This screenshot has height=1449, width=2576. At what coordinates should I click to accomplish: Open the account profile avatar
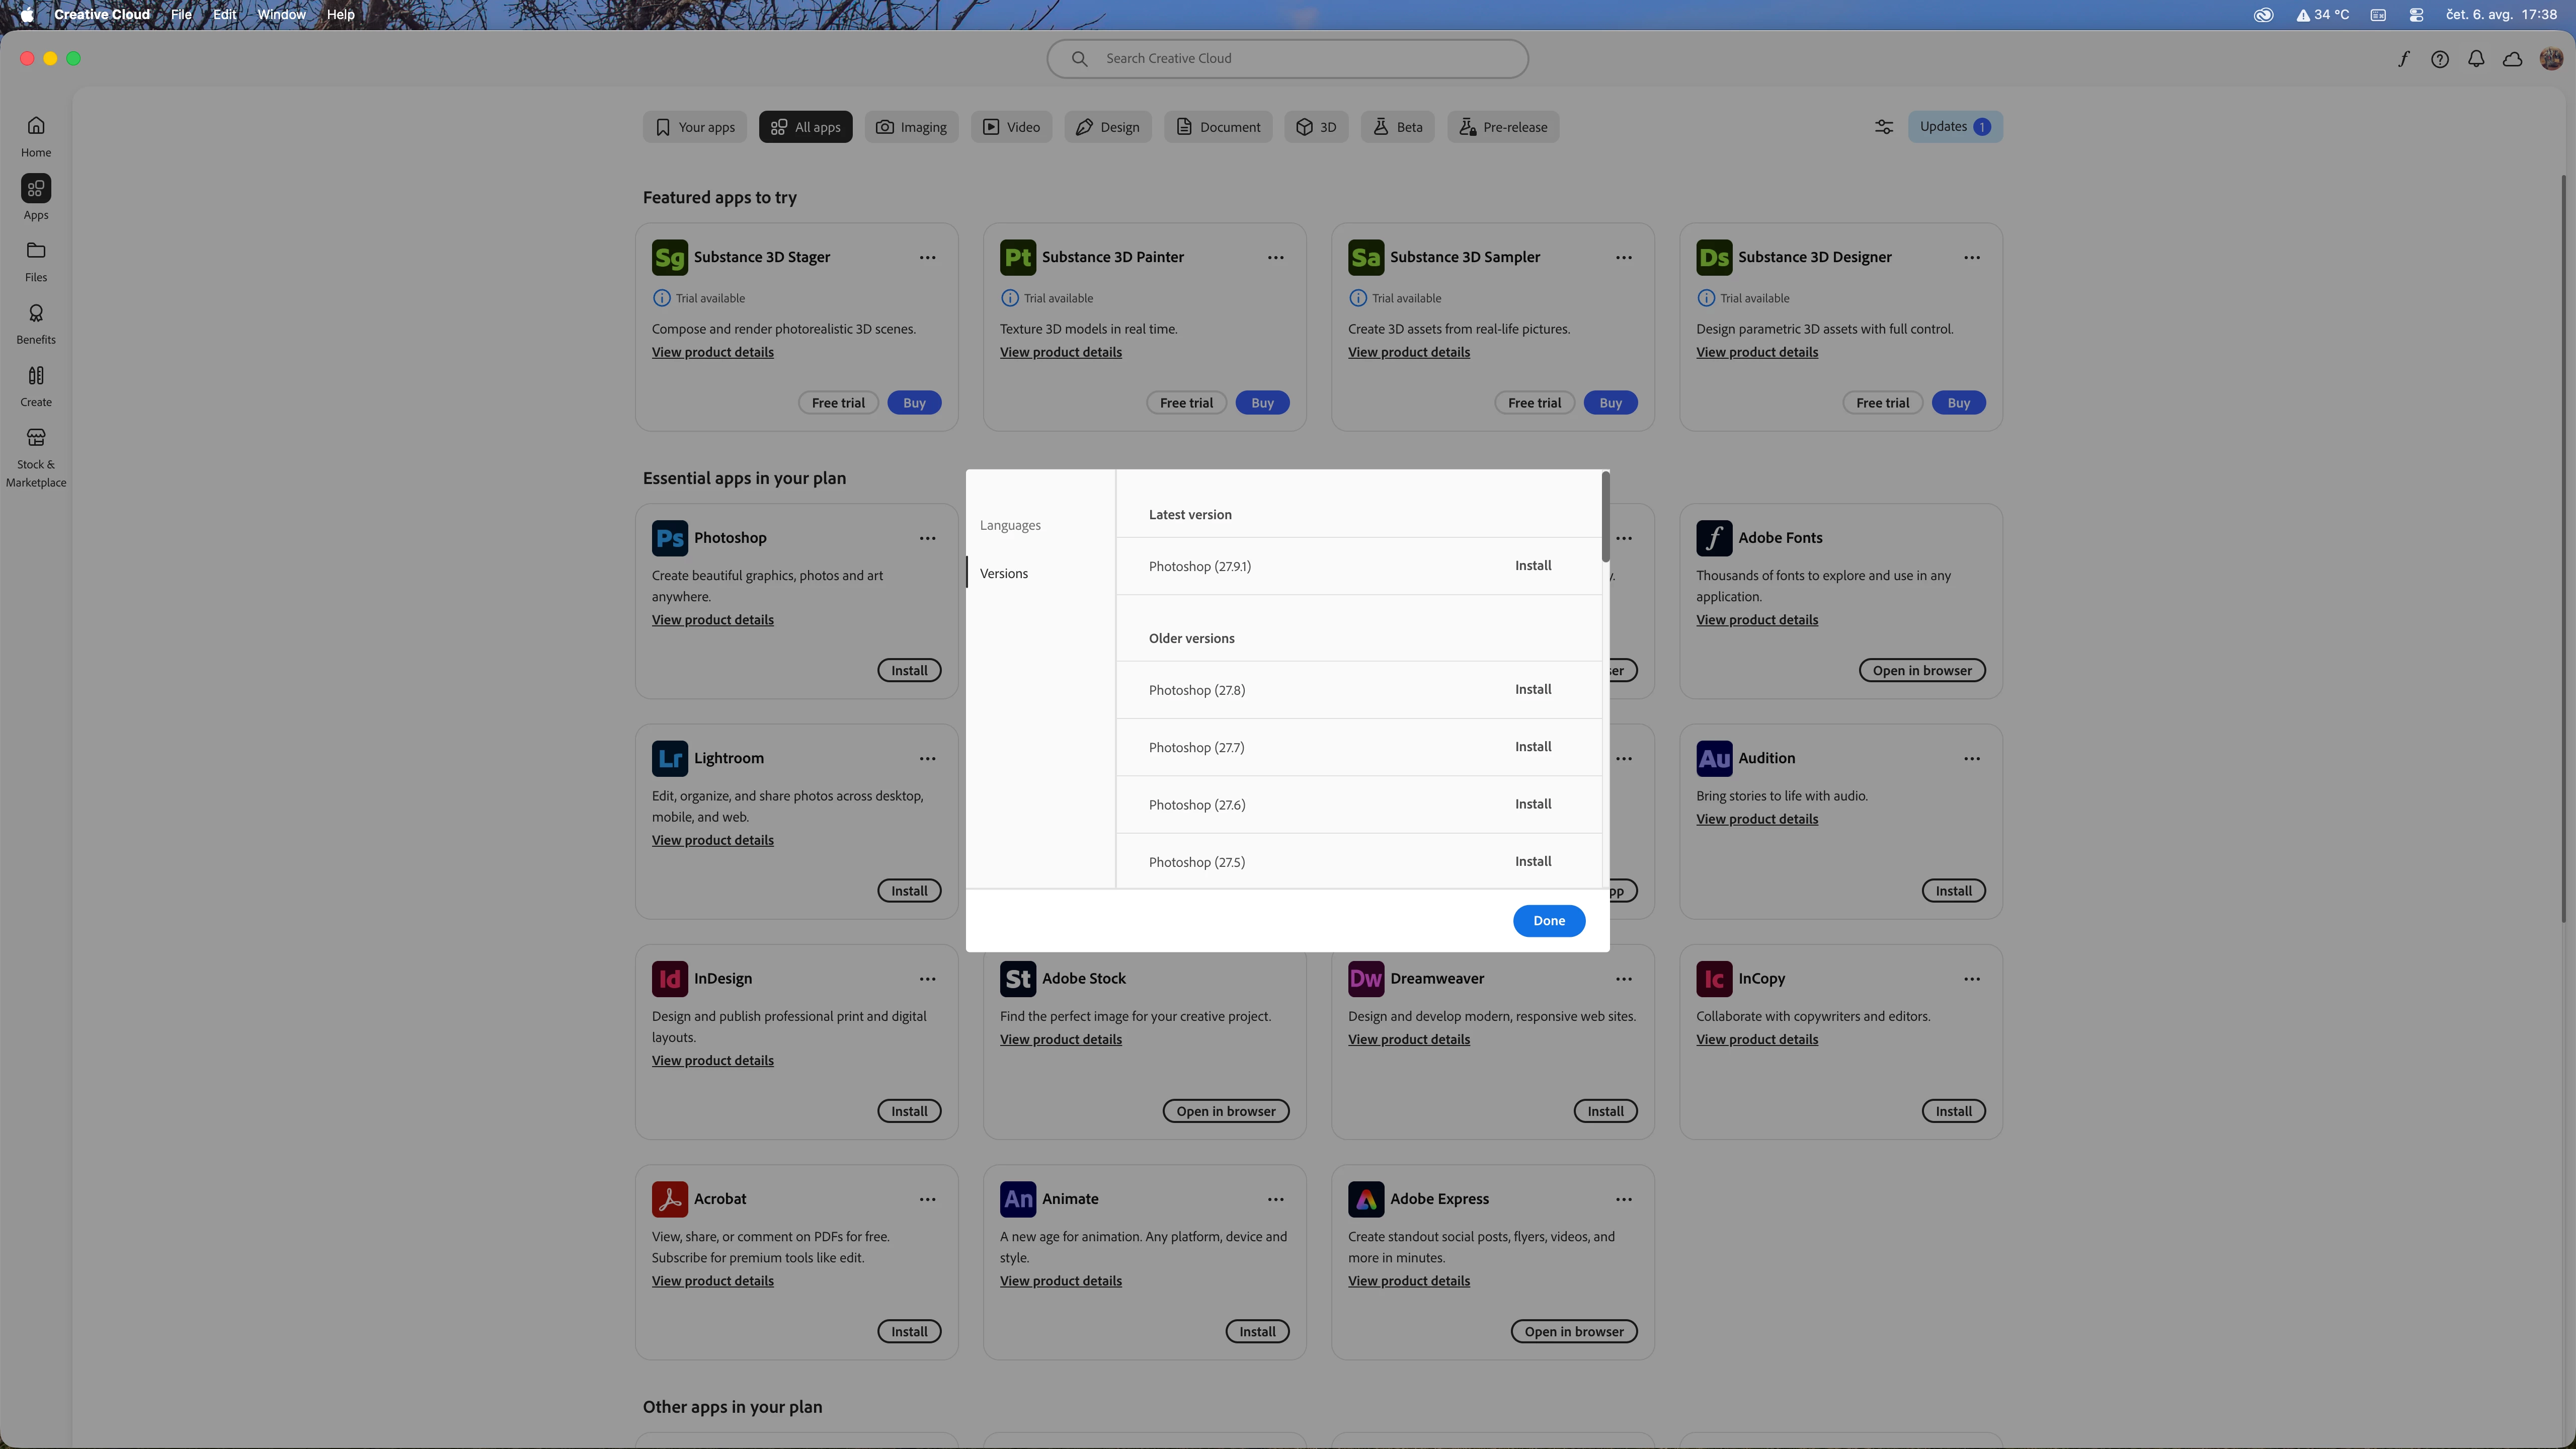click(x=2551, y=59)
